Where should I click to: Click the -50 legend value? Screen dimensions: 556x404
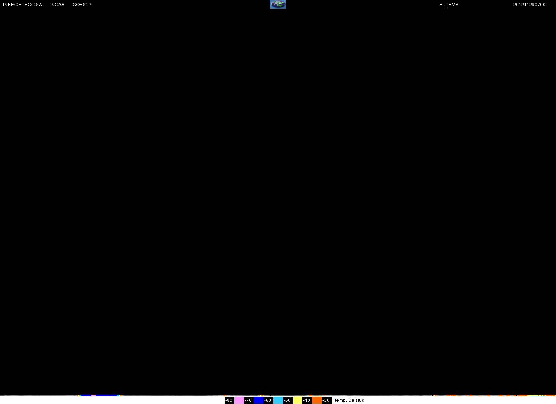coord(287,400)
